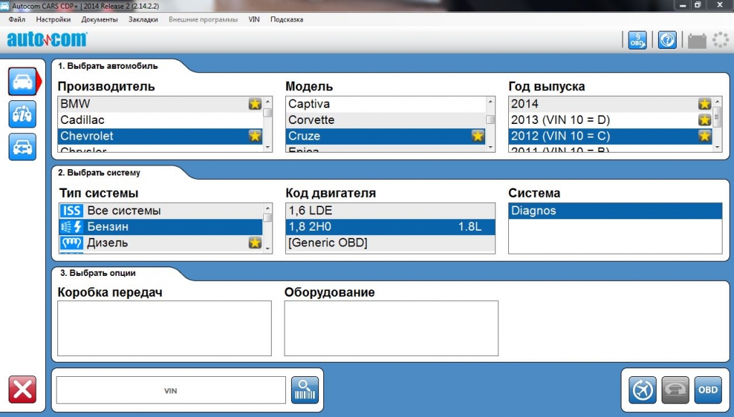The image size is (734, 417).
Task: Click the top toolbar OBD info icon
Action: (x=637, y=40)
